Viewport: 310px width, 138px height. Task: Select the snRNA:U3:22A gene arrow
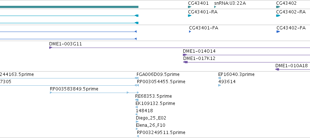tap(215, 7)
